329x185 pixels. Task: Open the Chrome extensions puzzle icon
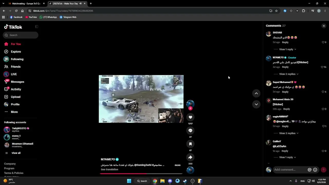(x=304, y=11)
